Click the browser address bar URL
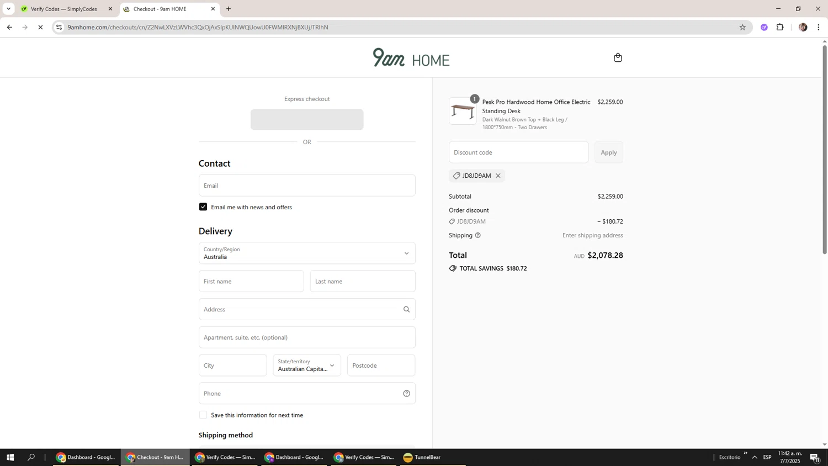 click(x=198, y=27)
